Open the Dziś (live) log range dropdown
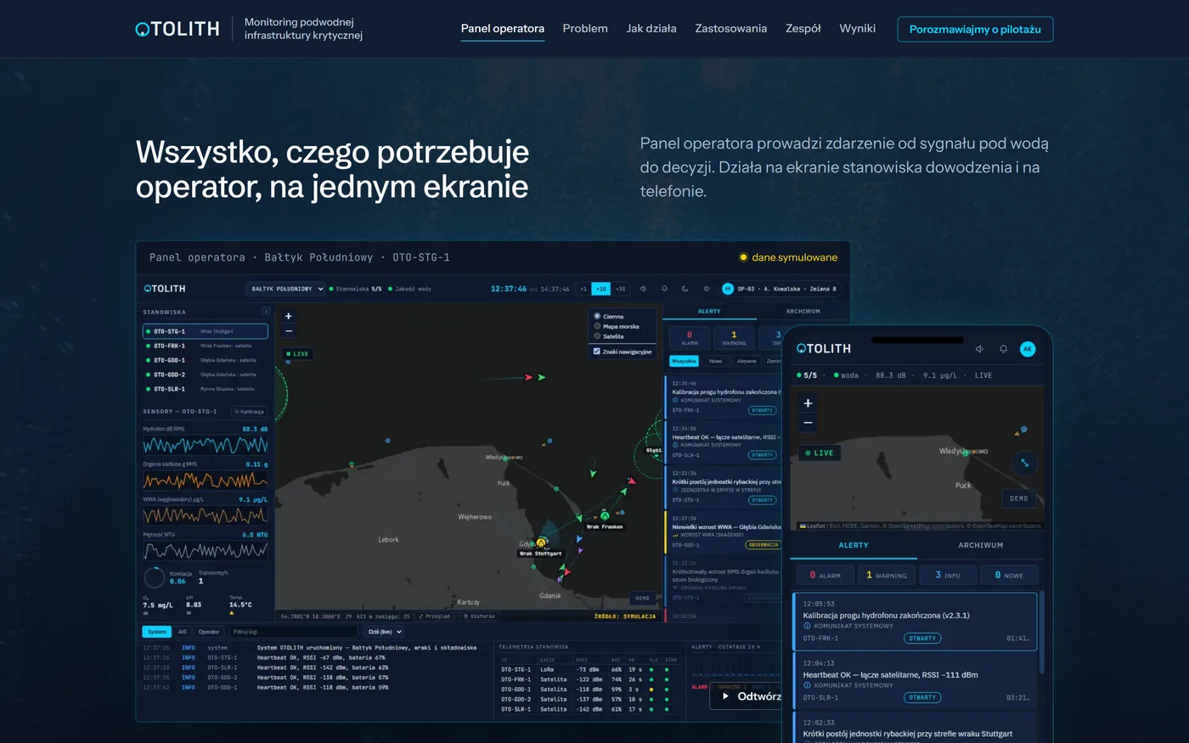The width and height of the screenshot is (1189, 743). click(385, 632)
